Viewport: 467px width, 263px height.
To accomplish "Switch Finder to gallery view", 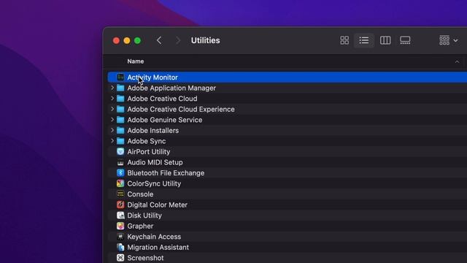I will click(405, 40).
